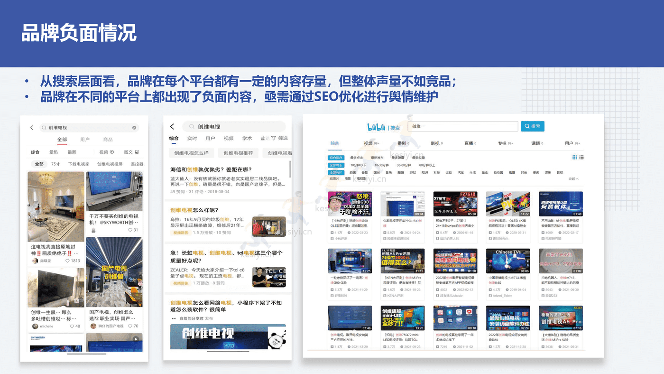Open Bilibili video thumbnail 最新创维电视安装优盘软件办法
The height and width of the screenshot is (374, 664).
508,318
